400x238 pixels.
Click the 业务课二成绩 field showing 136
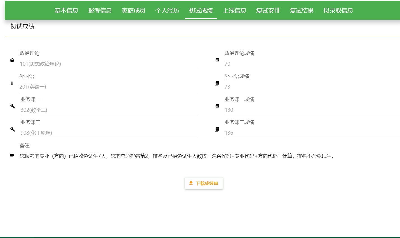pos(312,133)
